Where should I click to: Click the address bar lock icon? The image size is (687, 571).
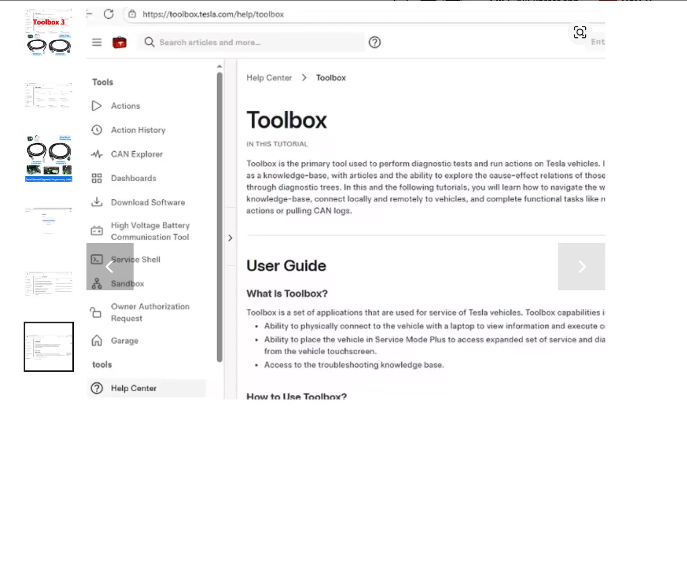point(132,14)
